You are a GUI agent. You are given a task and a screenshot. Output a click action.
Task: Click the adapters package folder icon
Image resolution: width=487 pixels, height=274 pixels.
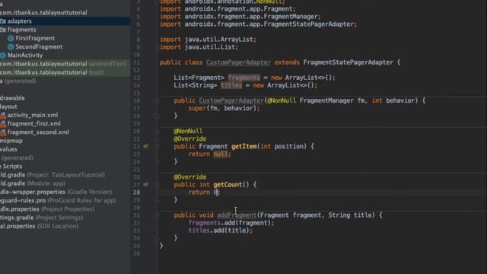3,21
